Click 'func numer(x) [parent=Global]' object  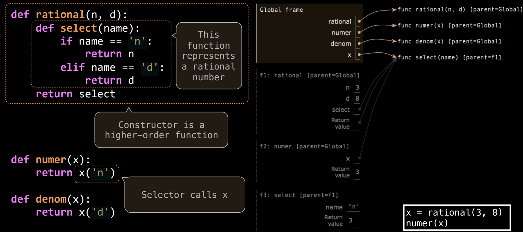[449, 25]
